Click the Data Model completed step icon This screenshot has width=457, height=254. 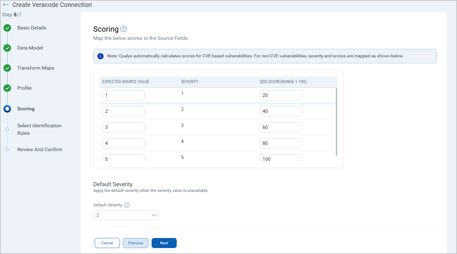point(7,48)
